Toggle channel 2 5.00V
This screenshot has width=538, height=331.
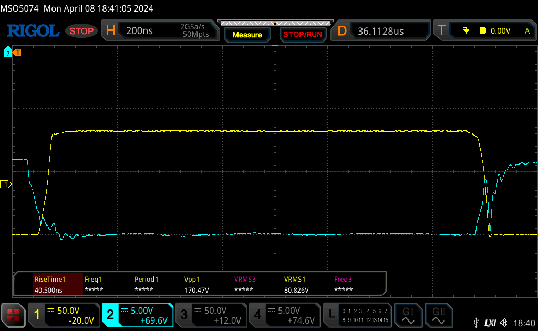pos(138,315)
